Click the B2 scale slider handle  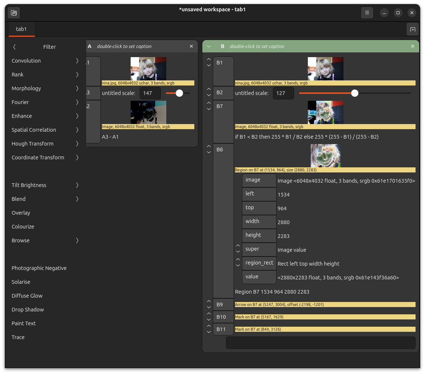click(x=354, y=93)
